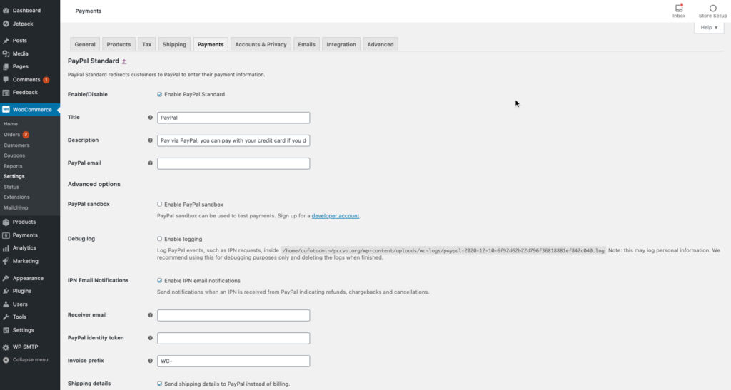Screen dimensions: 731x390
Task: Open the Accounts & Privacy tab
Action: [261, 44]
